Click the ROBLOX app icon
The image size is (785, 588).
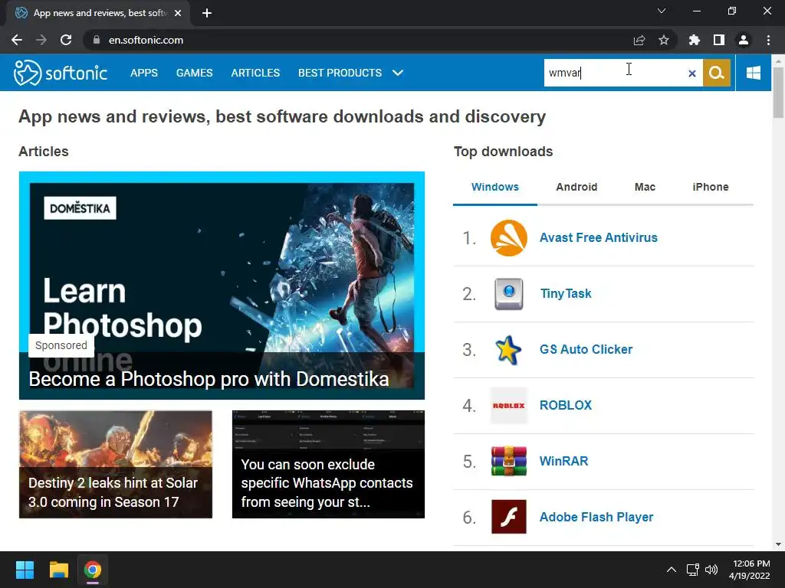[509, 406]
